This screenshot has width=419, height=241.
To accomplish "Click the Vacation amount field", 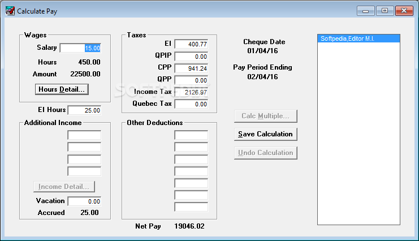I will pos(84,201).
